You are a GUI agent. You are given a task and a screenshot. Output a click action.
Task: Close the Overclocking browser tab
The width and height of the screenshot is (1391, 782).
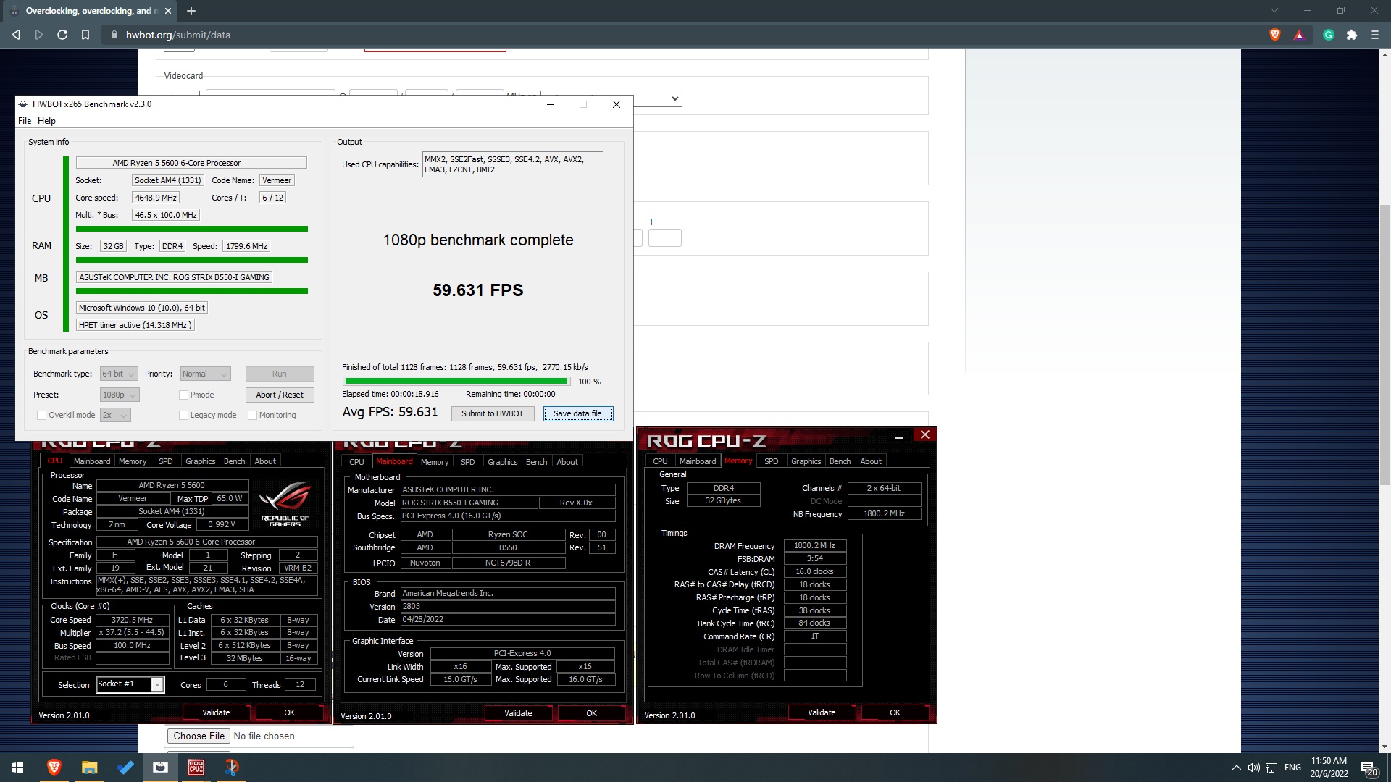(168, 11)
